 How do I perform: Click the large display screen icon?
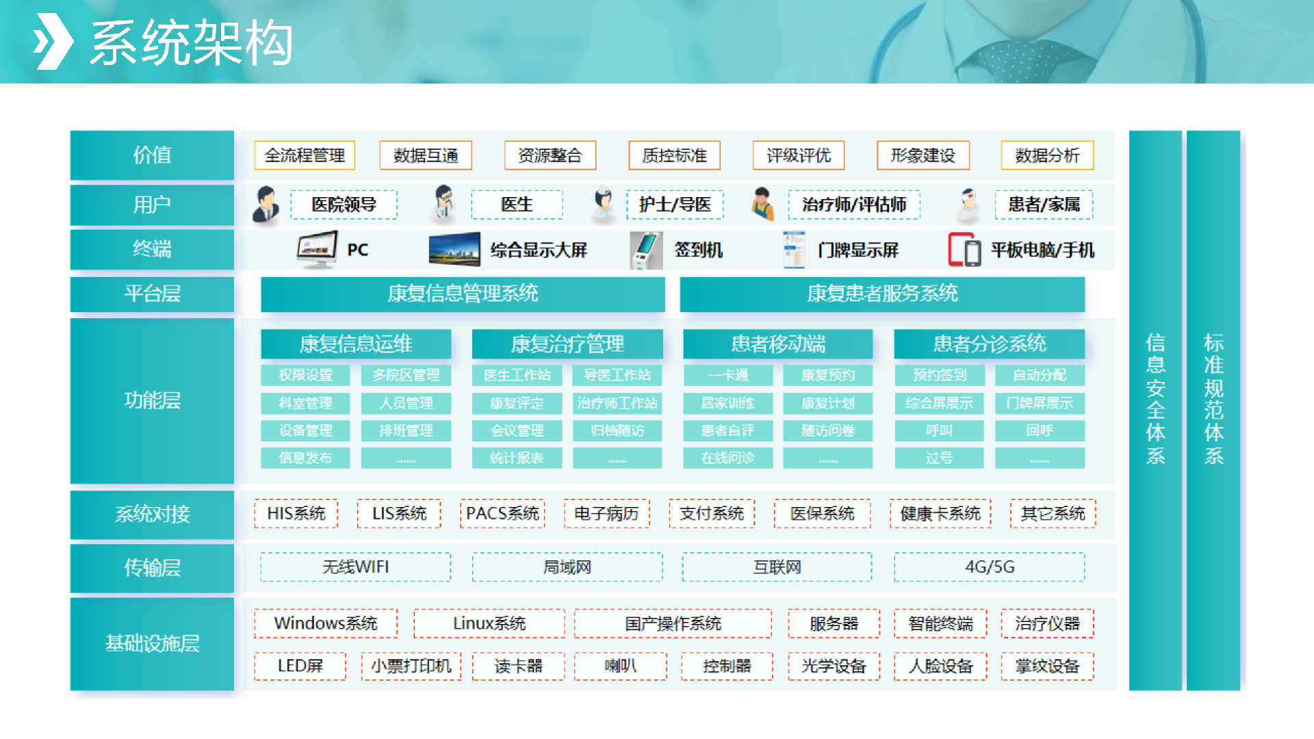pos(454,250)
